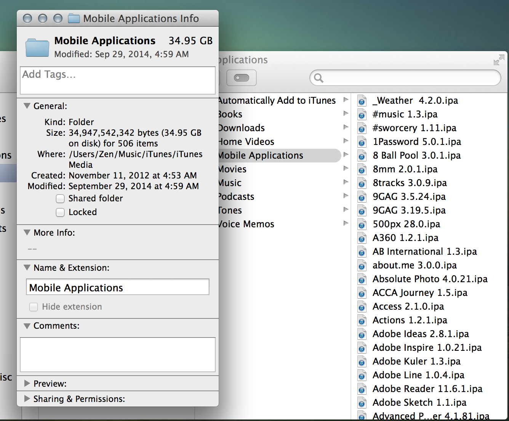
Task: Expand arrow for Automatically Add to iTunes
Action: [346, 100]
